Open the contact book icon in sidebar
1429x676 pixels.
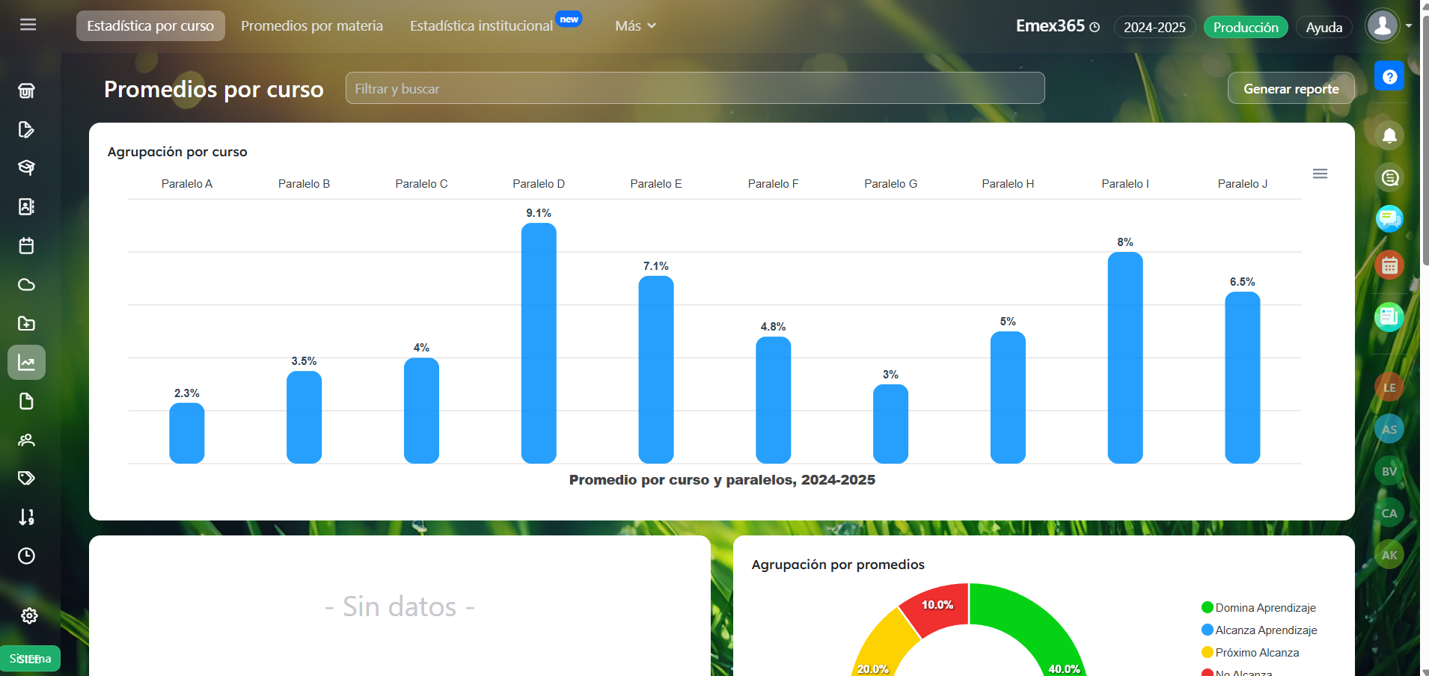(26, 206)
